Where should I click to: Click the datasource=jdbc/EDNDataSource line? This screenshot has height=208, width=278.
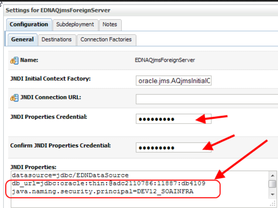(70, 175)
